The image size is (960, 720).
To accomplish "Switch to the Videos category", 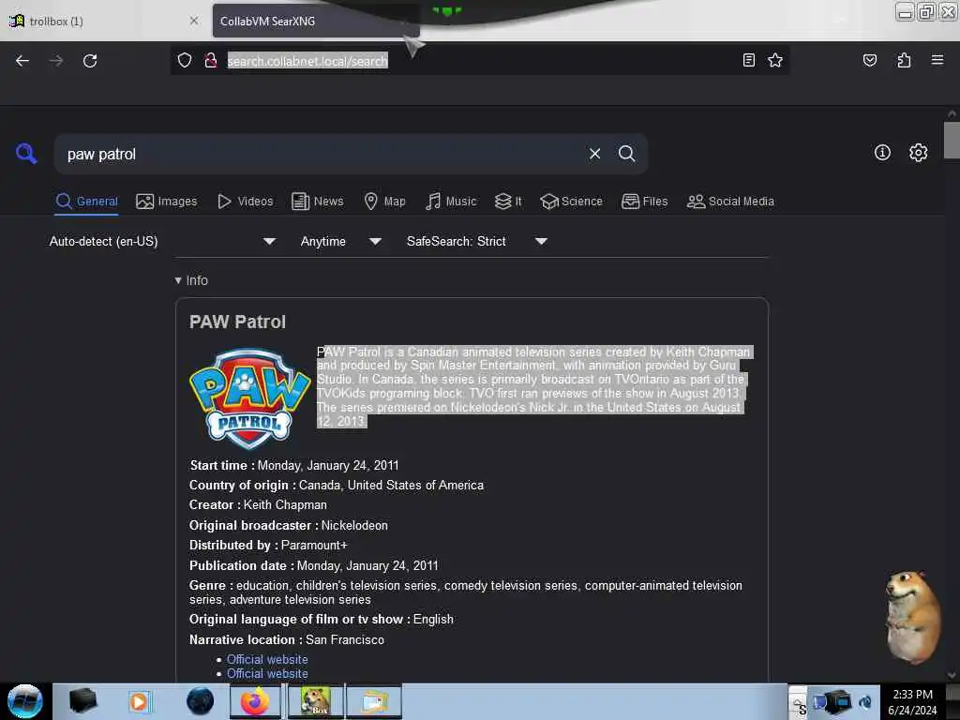I will 245,202.
